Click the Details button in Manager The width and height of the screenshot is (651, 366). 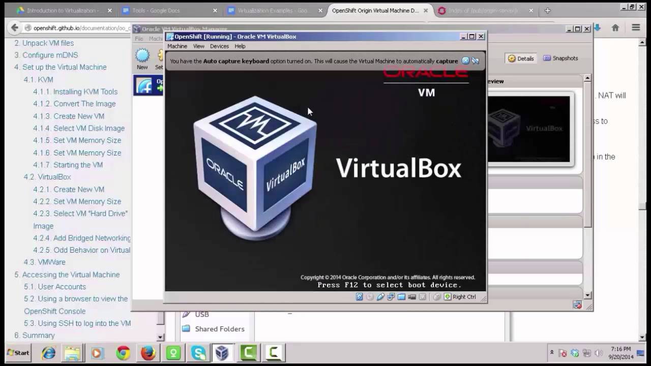click(521, 58)
